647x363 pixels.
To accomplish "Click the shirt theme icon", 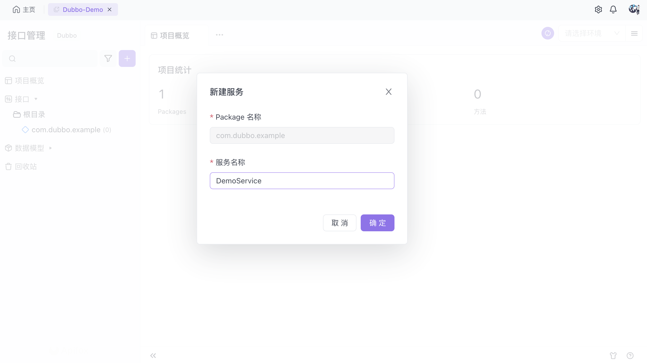I will [613, 356].
